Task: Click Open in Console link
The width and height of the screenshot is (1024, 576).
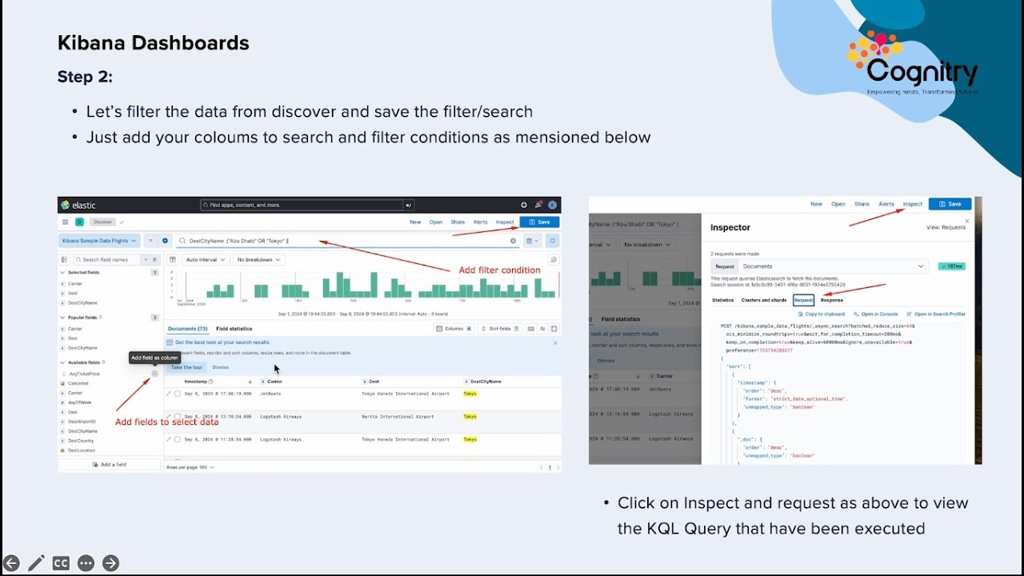Action: tap(876, 314)
